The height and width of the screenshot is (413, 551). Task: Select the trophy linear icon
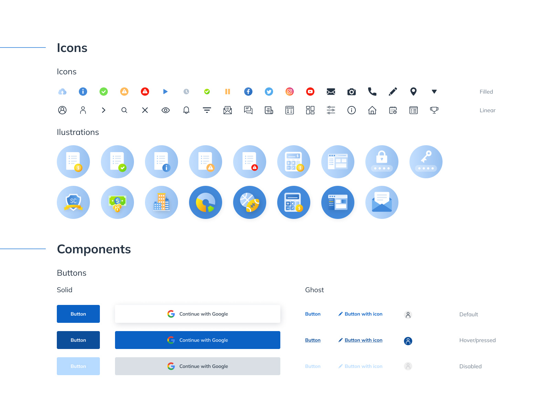[x=434, y=110]
